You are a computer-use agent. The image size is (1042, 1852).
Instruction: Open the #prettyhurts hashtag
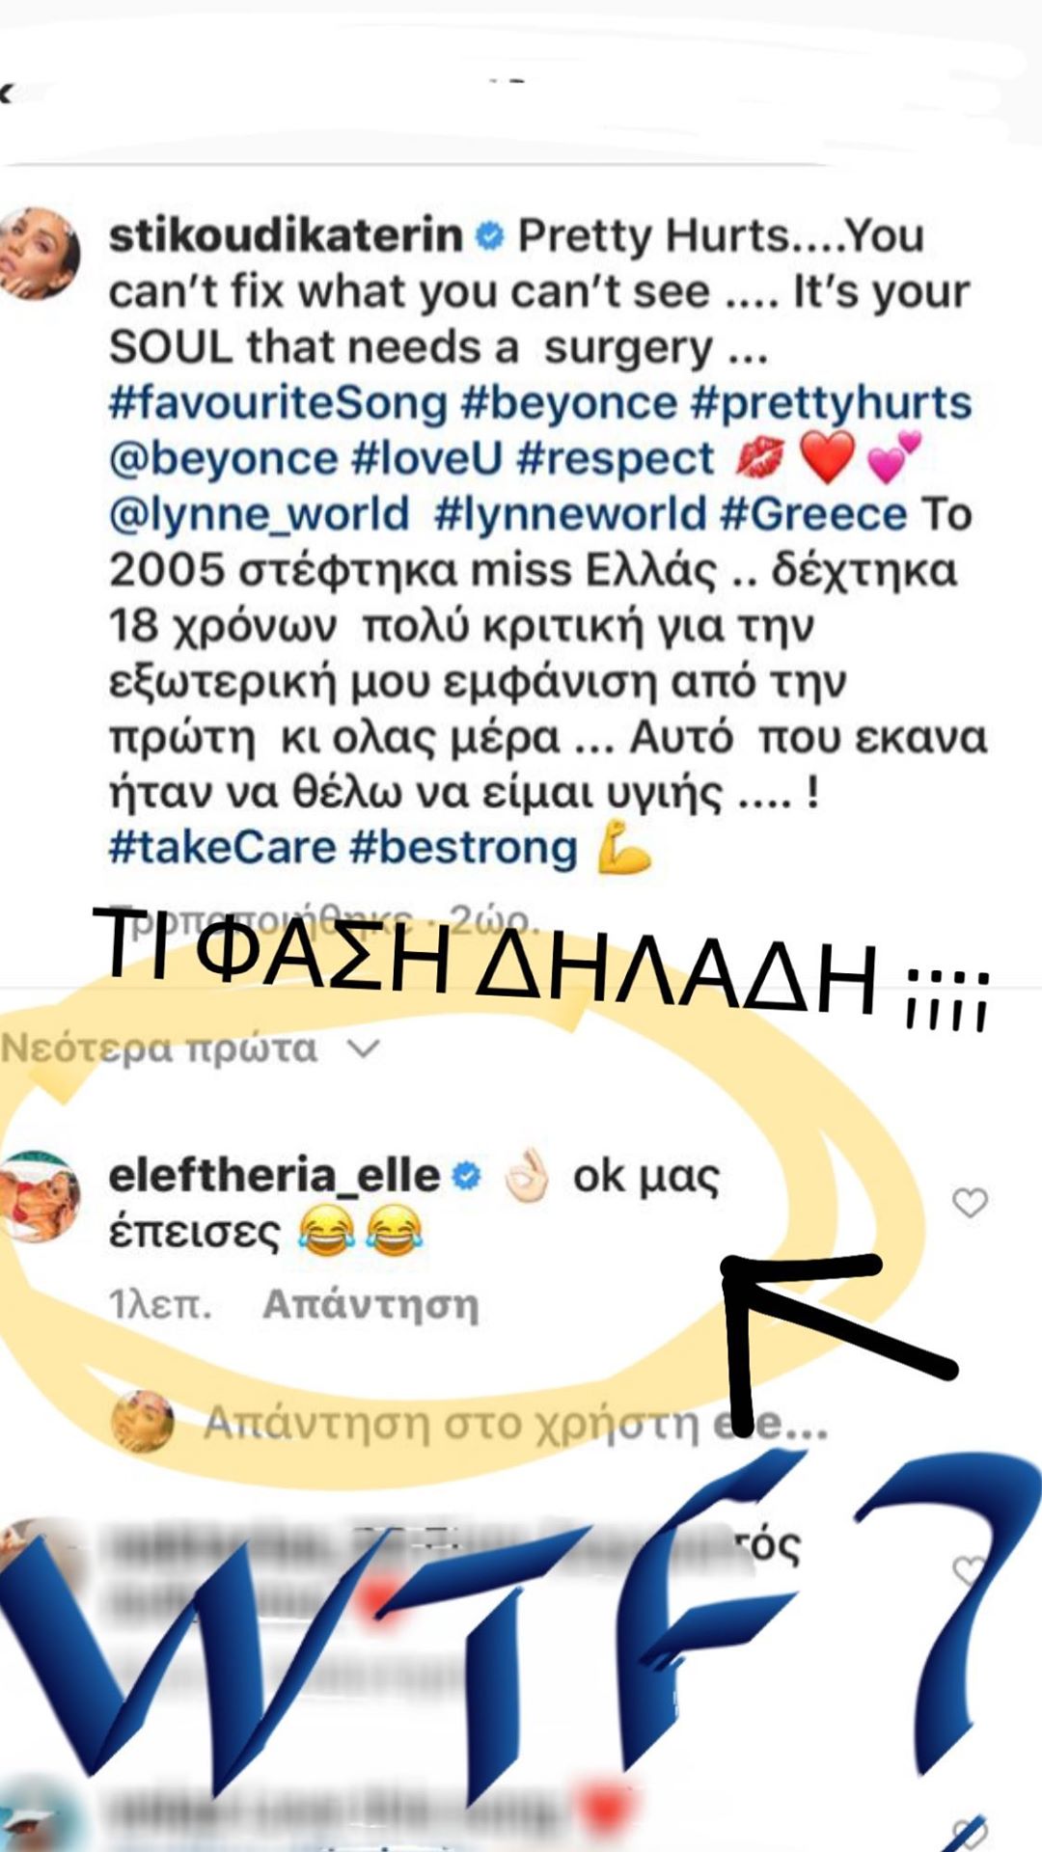[x=831, y=403]
